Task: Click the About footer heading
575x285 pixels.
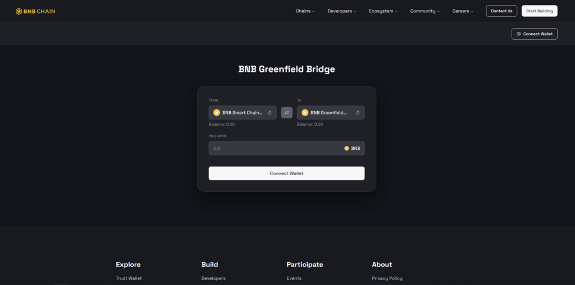Action: pos(382,264)
